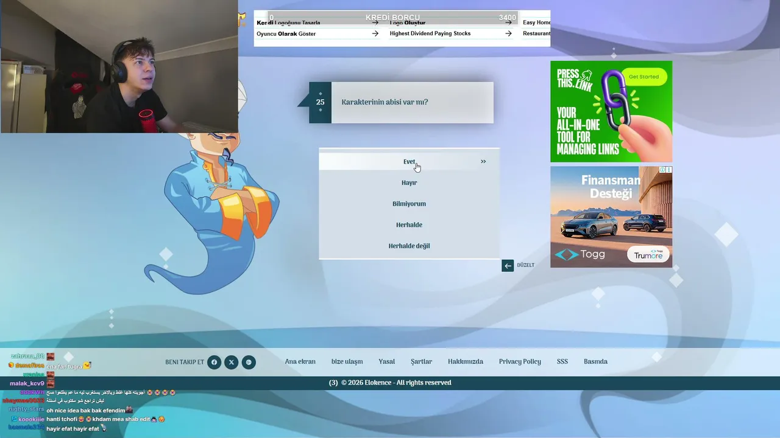The image size is (780, 438).
Task: Answer Evet to the question
Action: [409, 162]
